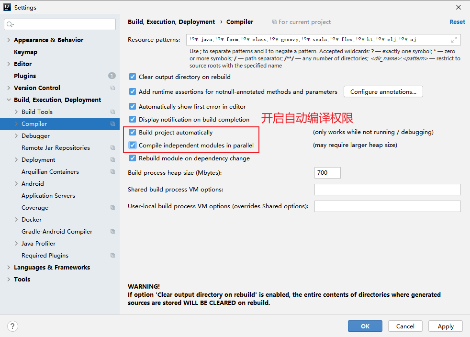Click the Build process heap size field
The width and height of the screenshot is (470, 337).
tap(327, 173)
